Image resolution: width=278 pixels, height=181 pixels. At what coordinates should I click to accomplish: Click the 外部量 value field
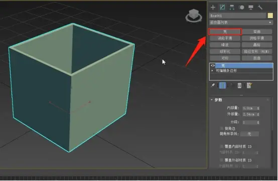point(249,114)
